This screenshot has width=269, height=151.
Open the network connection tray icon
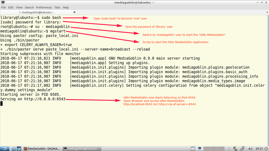(242, 149)
